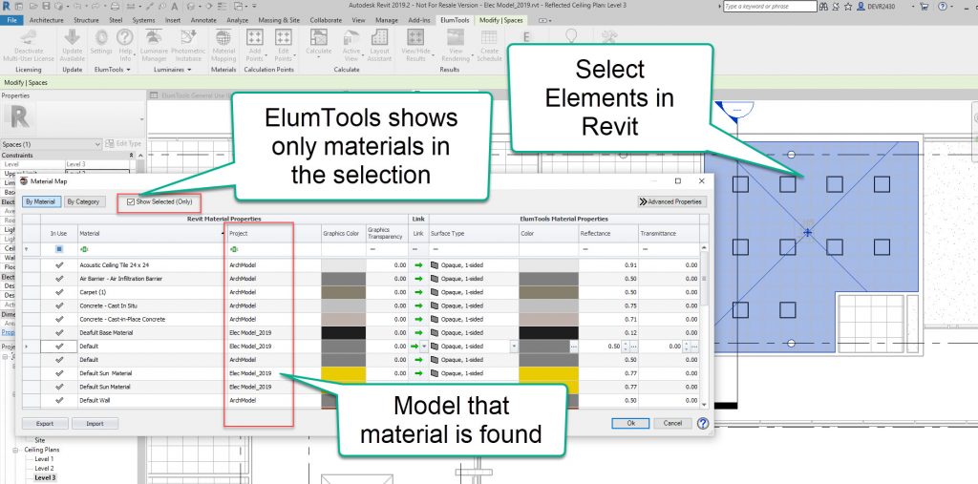Click the keyword search field in title bar
This screenshot has height=484, width=978.
(x=770, y=7)
